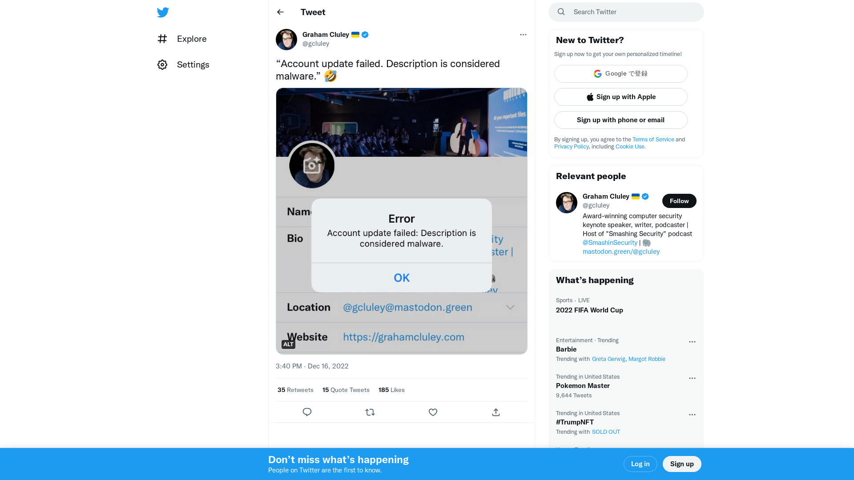Click the Sign up with Apple option
The image size is (854, 480).
pyautogui.click(x=620, y=97)
